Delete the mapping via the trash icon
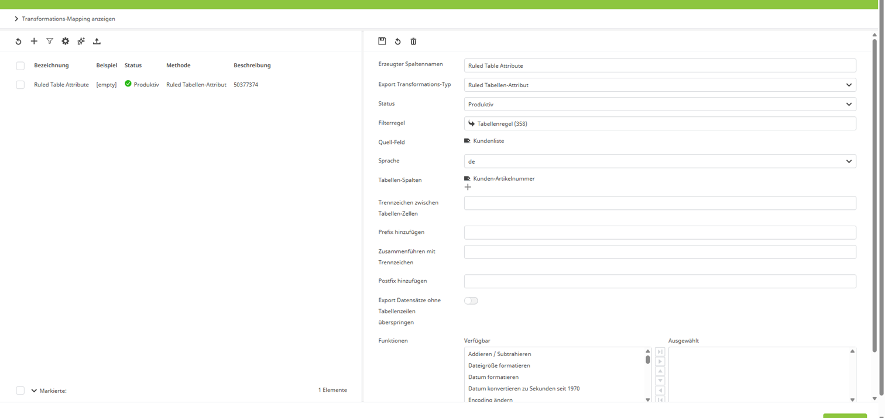885x418 pixels. tap(413, 41)
